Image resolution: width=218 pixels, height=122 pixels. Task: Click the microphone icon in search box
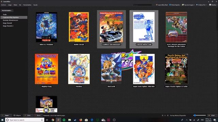(x=42, y=120)
